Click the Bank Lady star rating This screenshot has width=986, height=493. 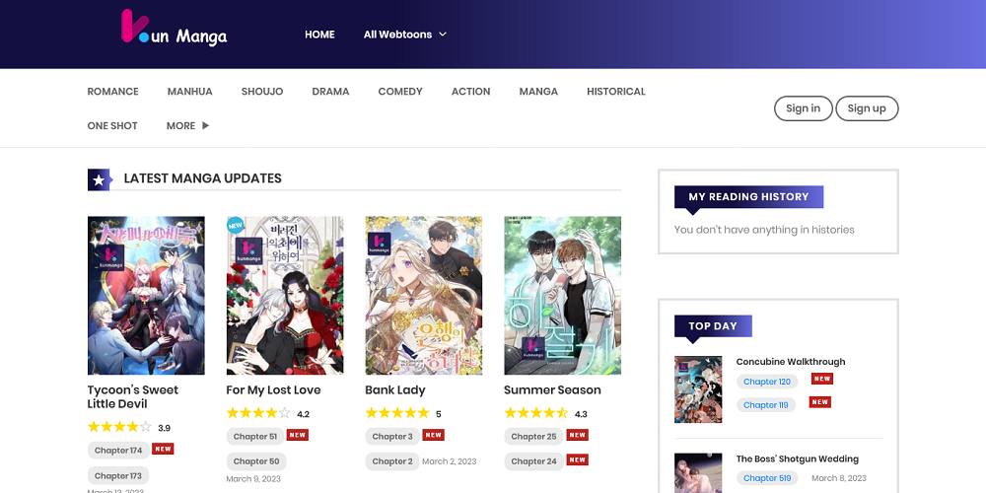[397, 413]
